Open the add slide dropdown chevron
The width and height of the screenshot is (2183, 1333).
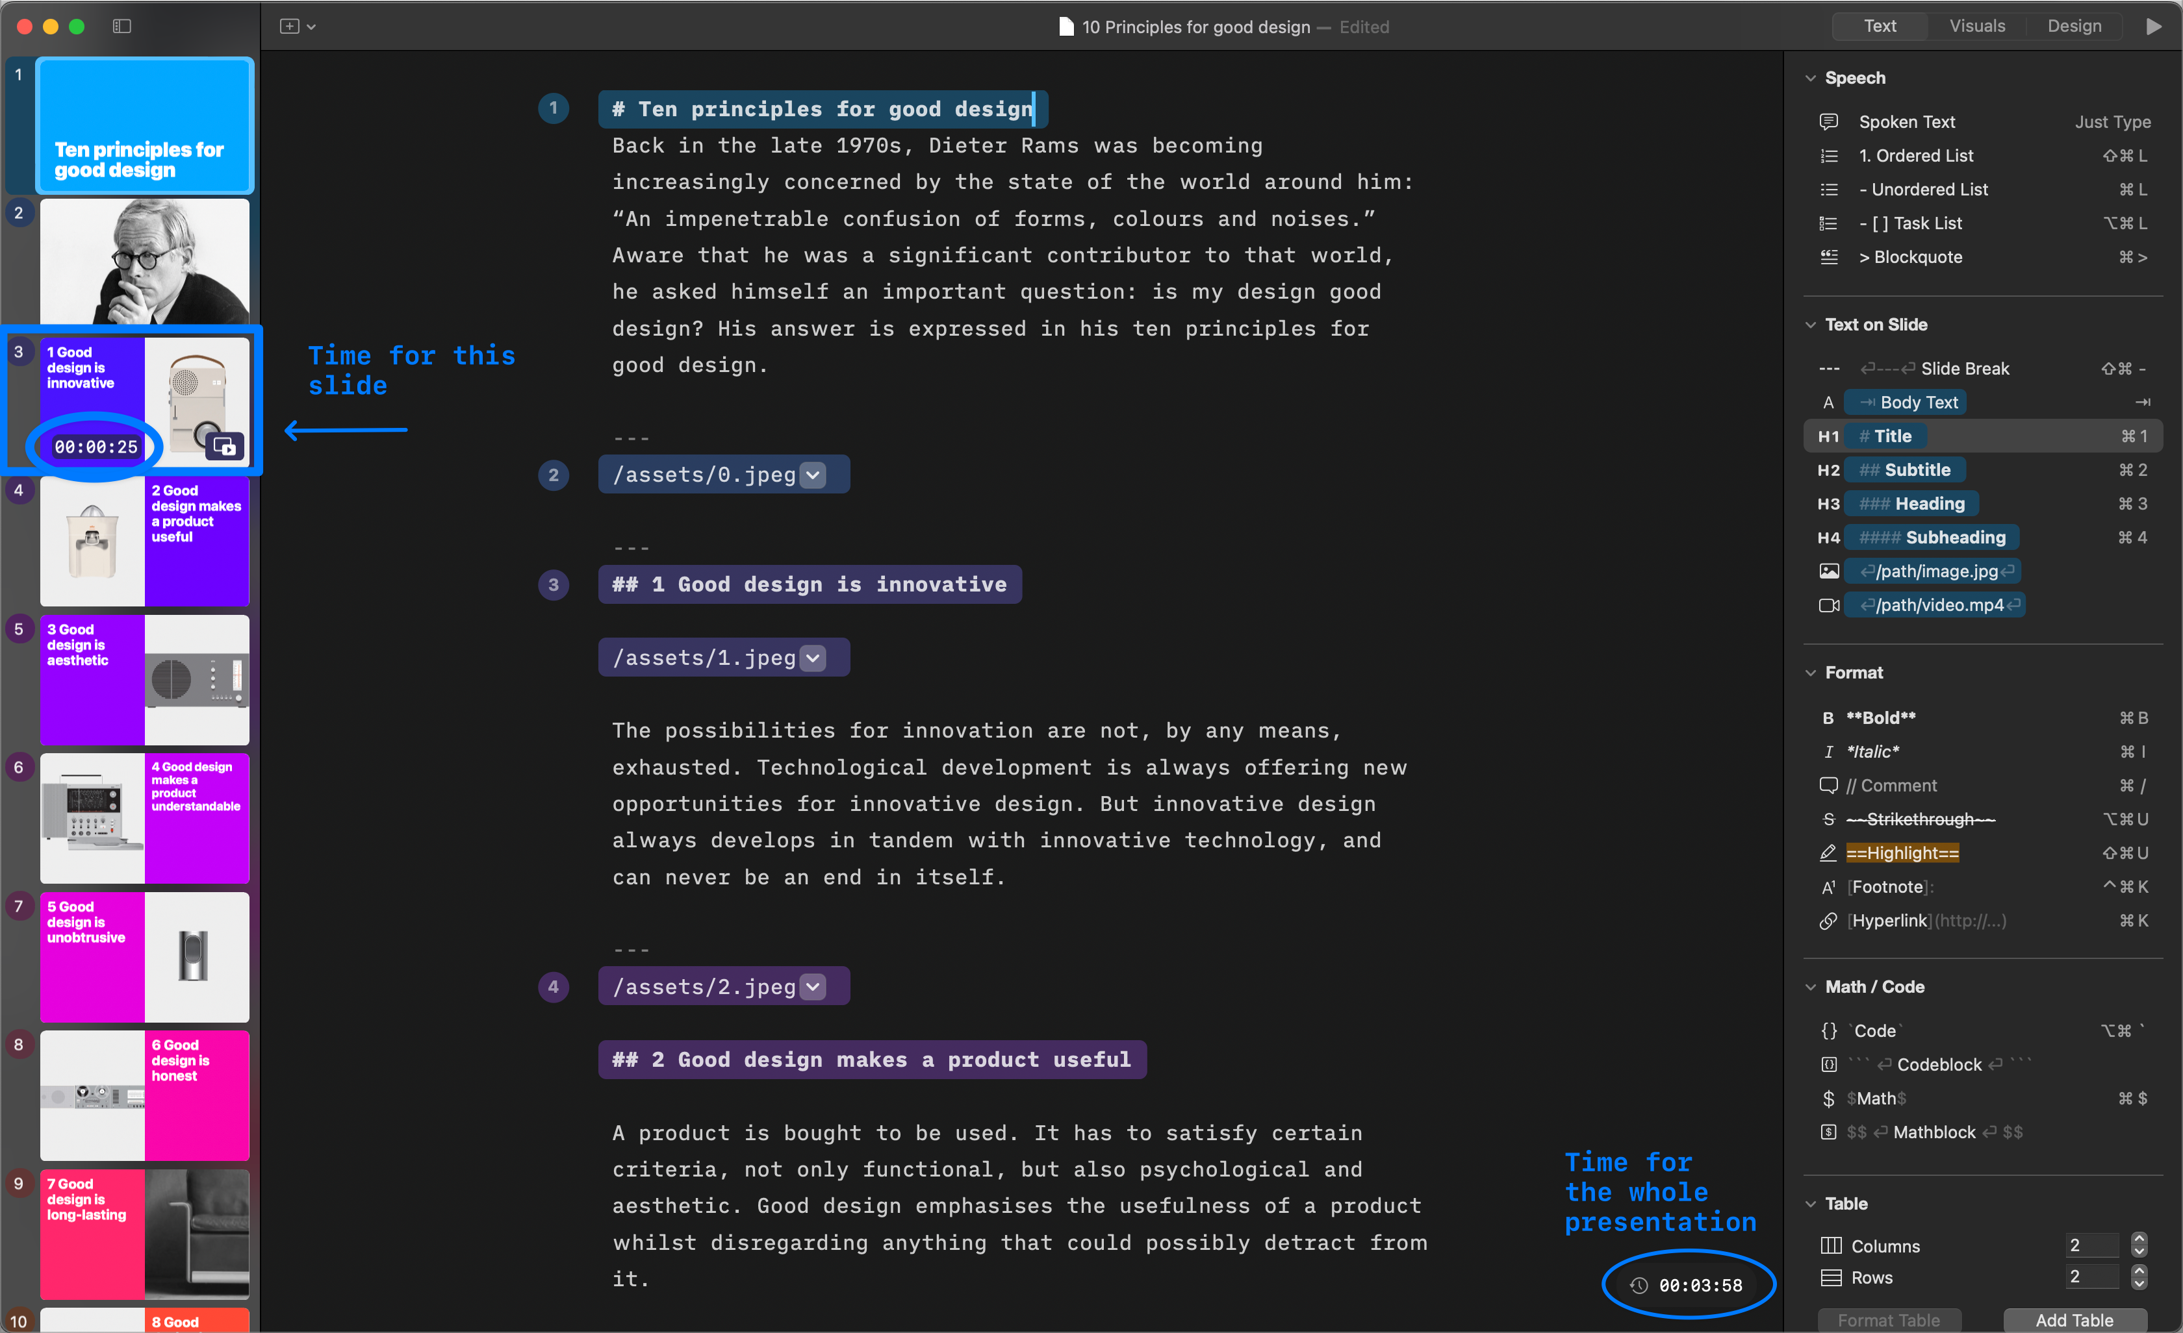click(x=311, y=27)
